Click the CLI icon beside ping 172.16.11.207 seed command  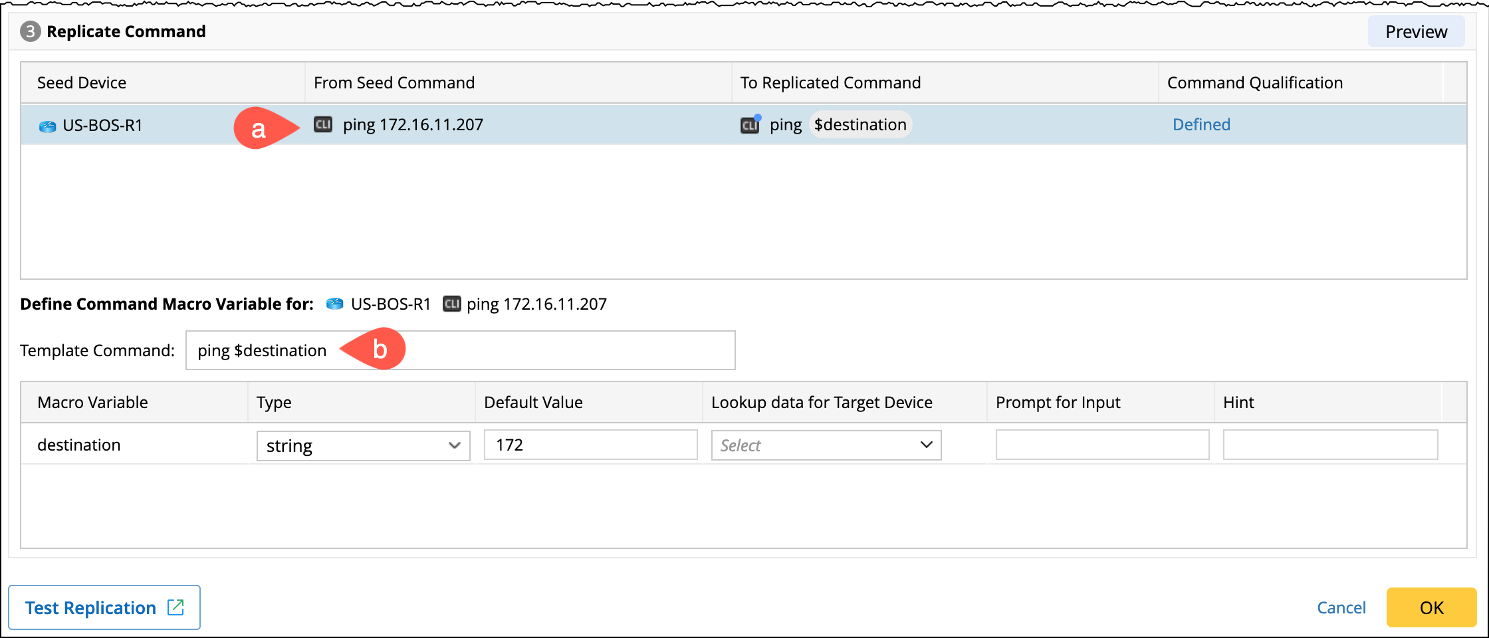click(323, 125)
